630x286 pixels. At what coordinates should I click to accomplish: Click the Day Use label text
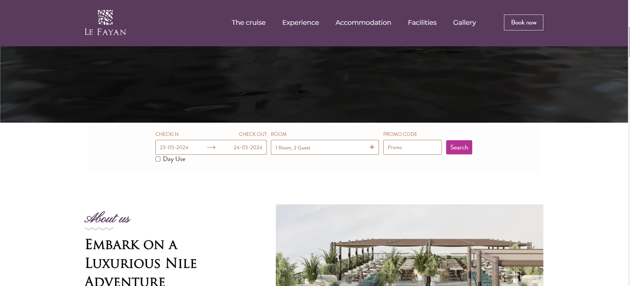click(x=174, y=159)
